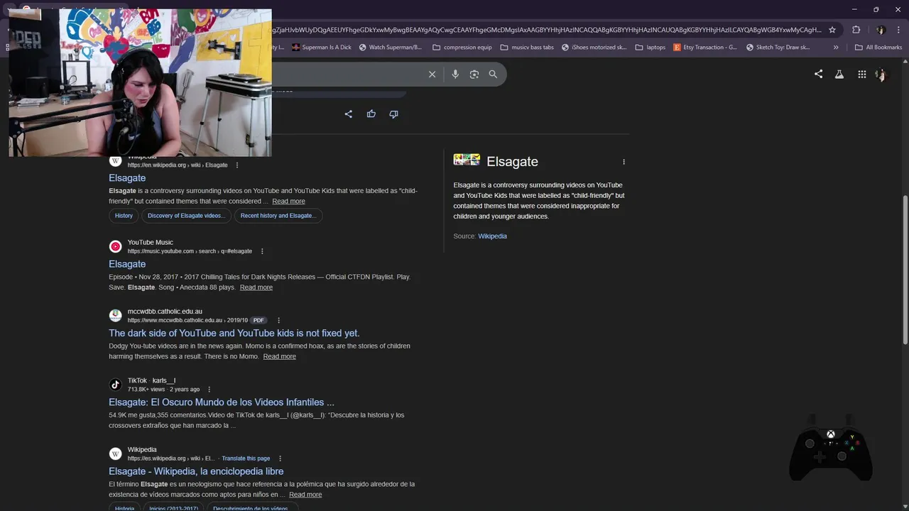The width and height of the screenshot is (909, 511).
Task: Click Read more under English Wikipedia snippet
Action: (288, 202)
